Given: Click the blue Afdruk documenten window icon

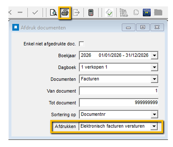Looking at the screenshot, I should tap(16, 27).
